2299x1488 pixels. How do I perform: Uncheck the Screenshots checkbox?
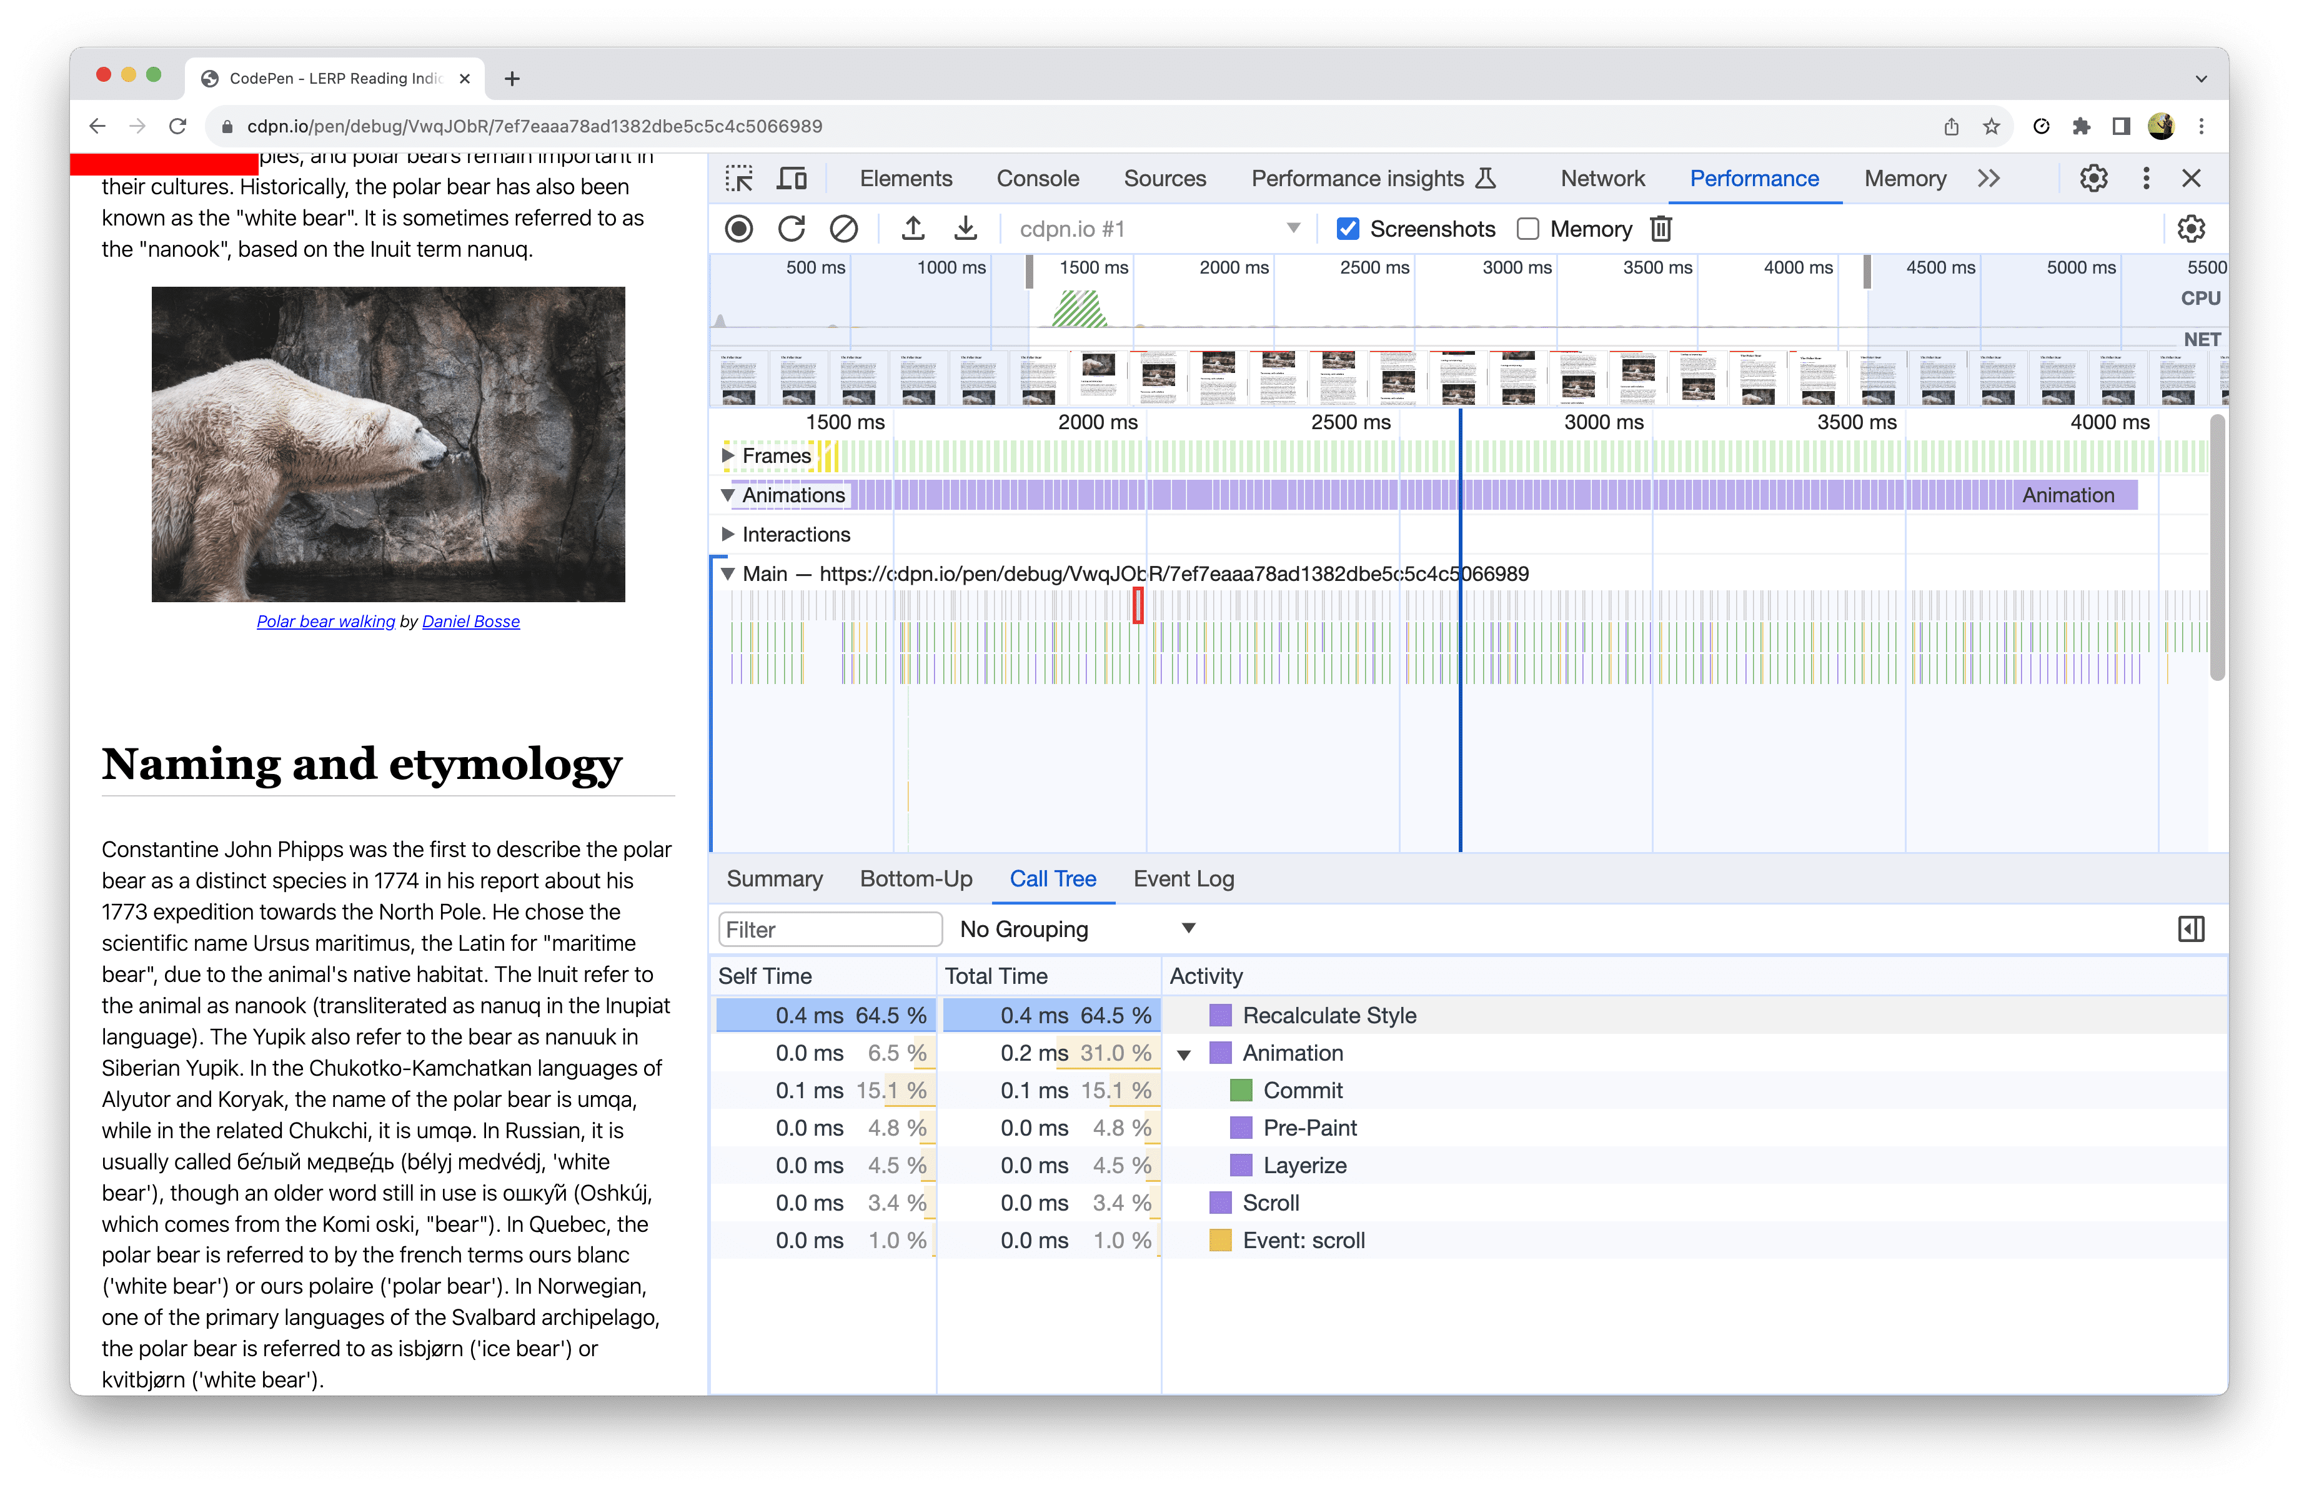pos(1348,229)
